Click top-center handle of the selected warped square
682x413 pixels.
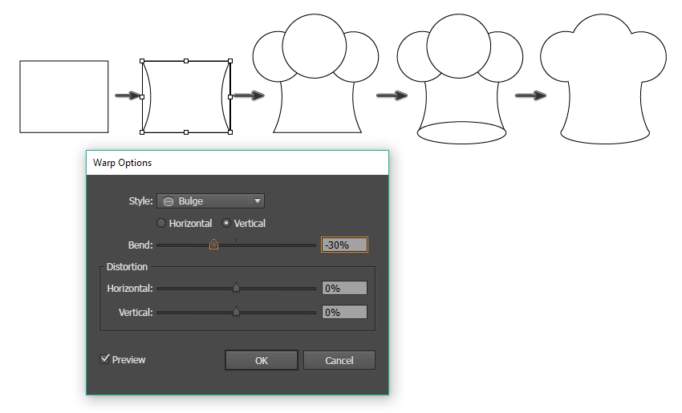(186, 60)
